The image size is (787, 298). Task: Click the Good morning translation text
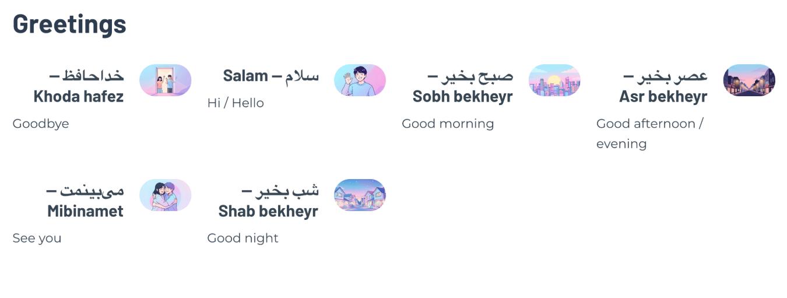click(x=448, y=124)
